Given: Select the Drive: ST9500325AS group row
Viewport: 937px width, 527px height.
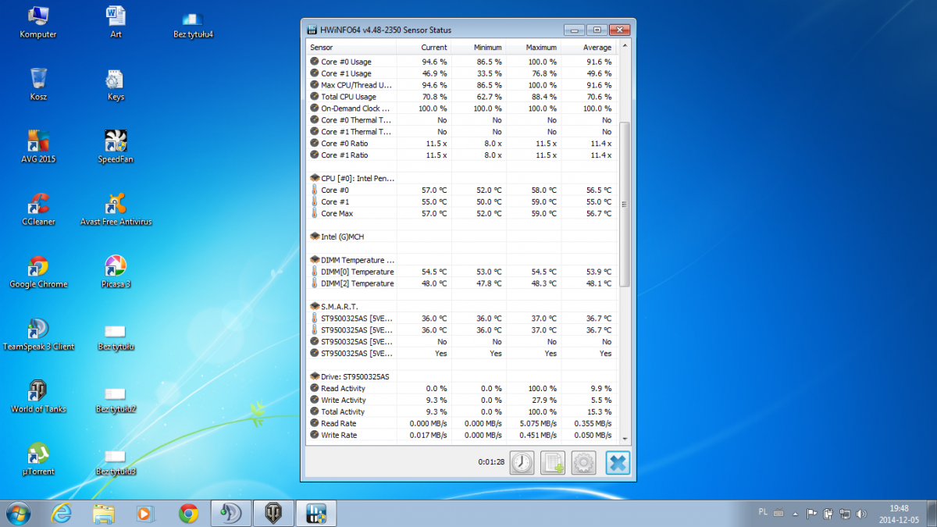Looking at the screenshot, I should point(461,376).
